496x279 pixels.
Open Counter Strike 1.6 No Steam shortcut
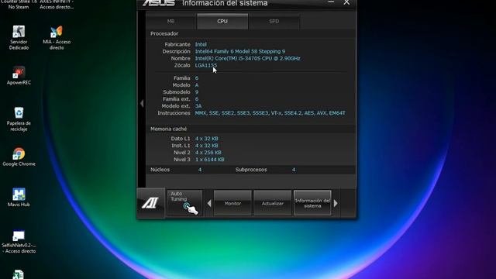point(19,5)
